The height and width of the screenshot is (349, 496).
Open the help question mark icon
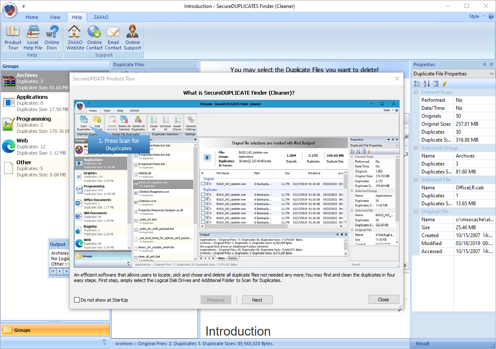pos(491,16)
